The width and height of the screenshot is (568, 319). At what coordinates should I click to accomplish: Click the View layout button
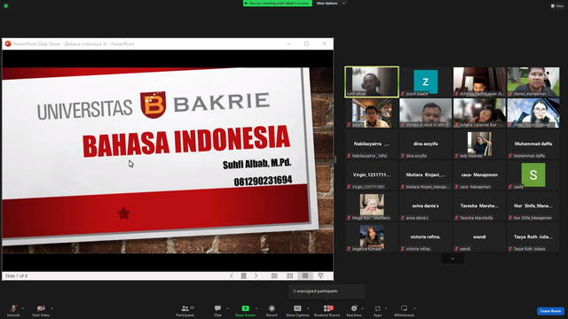(x=557, y=6)
